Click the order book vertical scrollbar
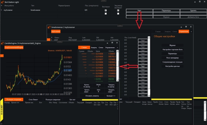207x125 pixels. (118, 66)
